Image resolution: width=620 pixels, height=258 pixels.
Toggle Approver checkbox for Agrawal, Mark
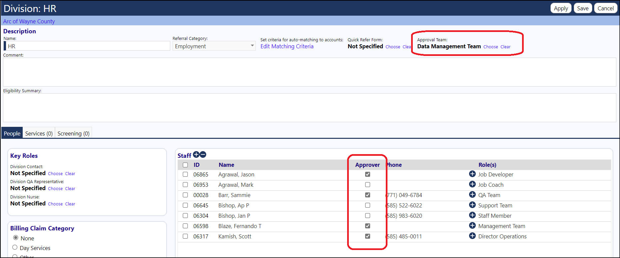[367, 184]
